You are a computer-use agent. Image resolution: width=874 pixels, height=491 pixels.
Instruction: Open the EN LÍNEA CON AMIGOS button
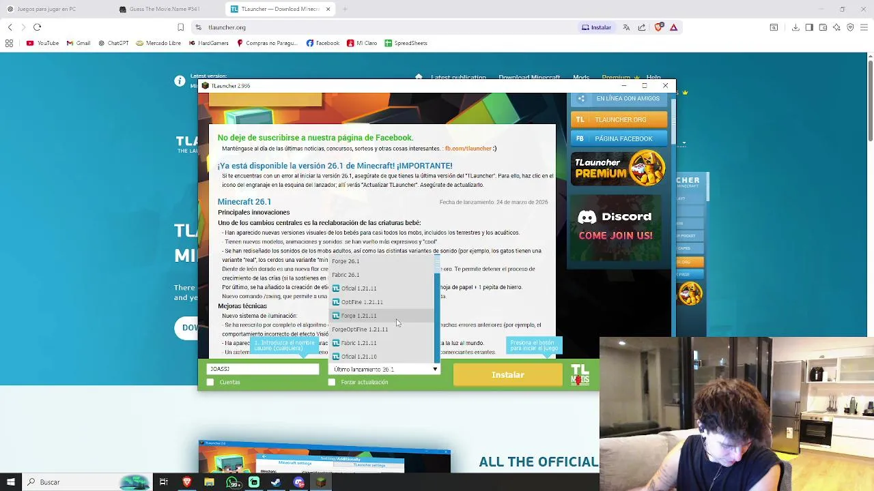pyautogui.click(x=619, y=98)
